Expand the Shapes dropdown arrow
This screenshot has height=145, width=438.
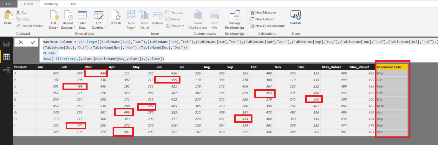[183, 26]
